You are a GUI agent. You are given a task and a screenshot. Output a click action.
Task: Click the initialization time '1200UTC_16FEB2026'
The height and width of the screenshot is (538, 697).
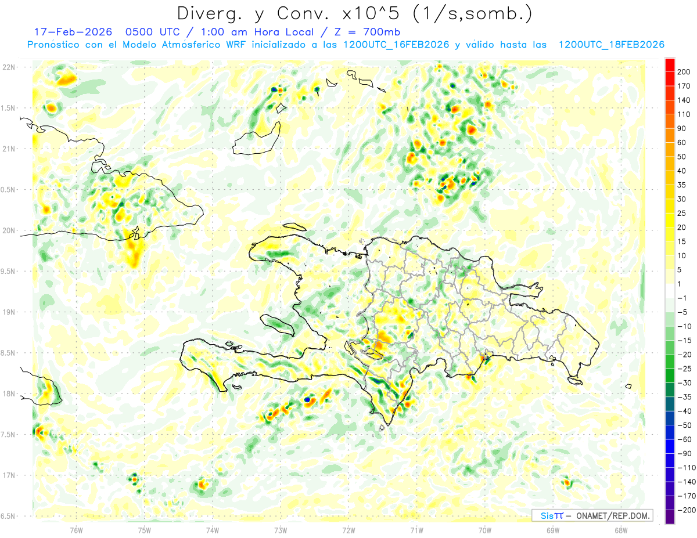(x=396, y=45)
